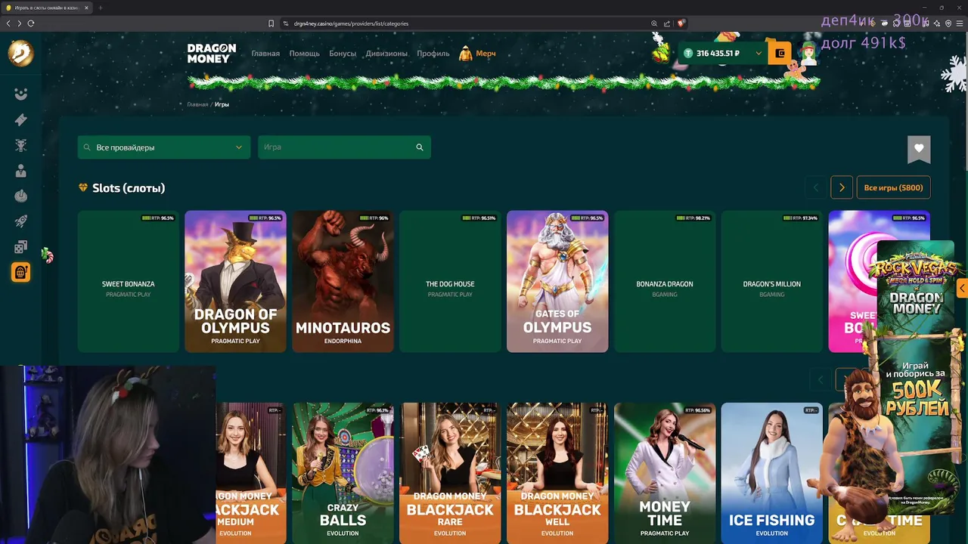Open the orange wallet button
The width and height of the screenshot is (968, 544).
(x=780, y=54)
